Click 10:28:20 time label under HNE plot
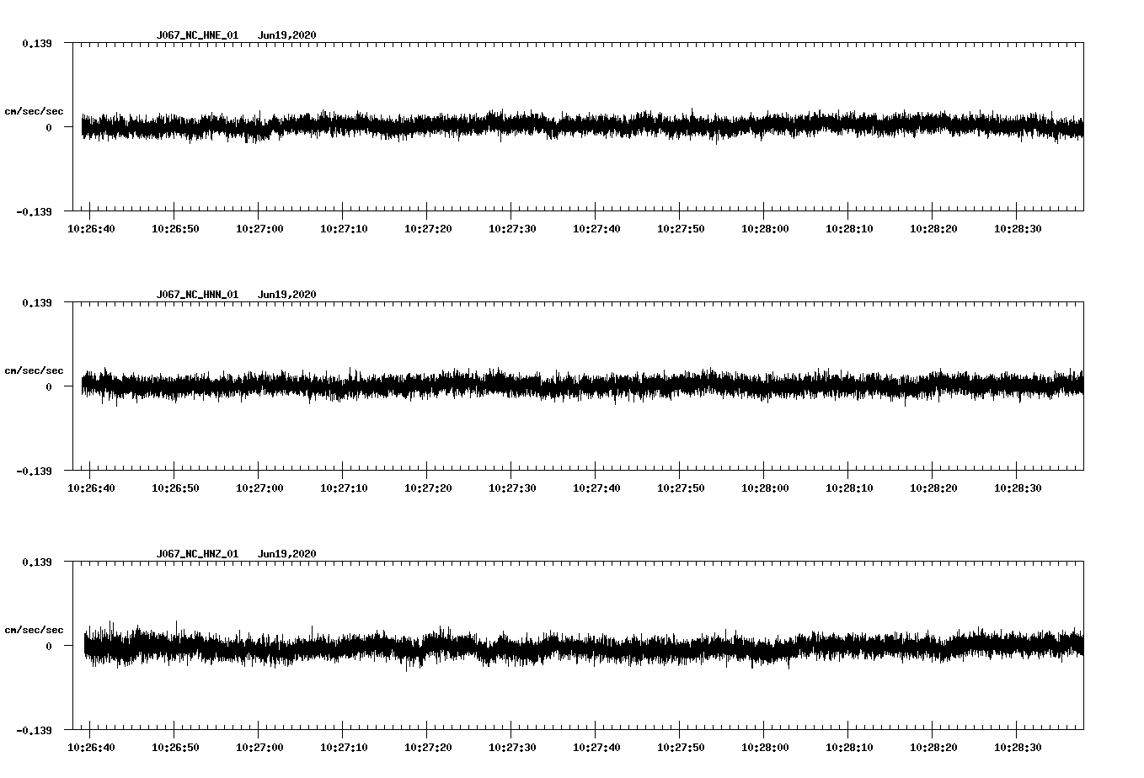This screenshot has width=1144, height=778. (x=933, y=229)
